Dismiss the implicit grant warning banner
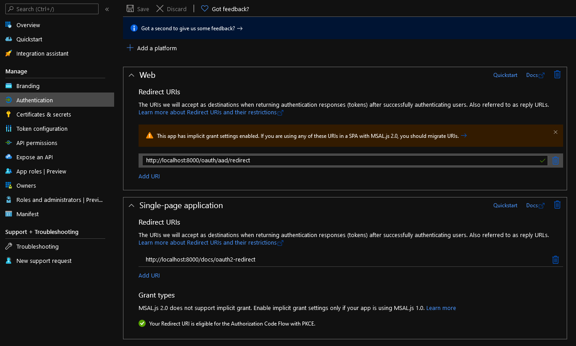The width and height of the screenshot is (576, 346). 556,132
